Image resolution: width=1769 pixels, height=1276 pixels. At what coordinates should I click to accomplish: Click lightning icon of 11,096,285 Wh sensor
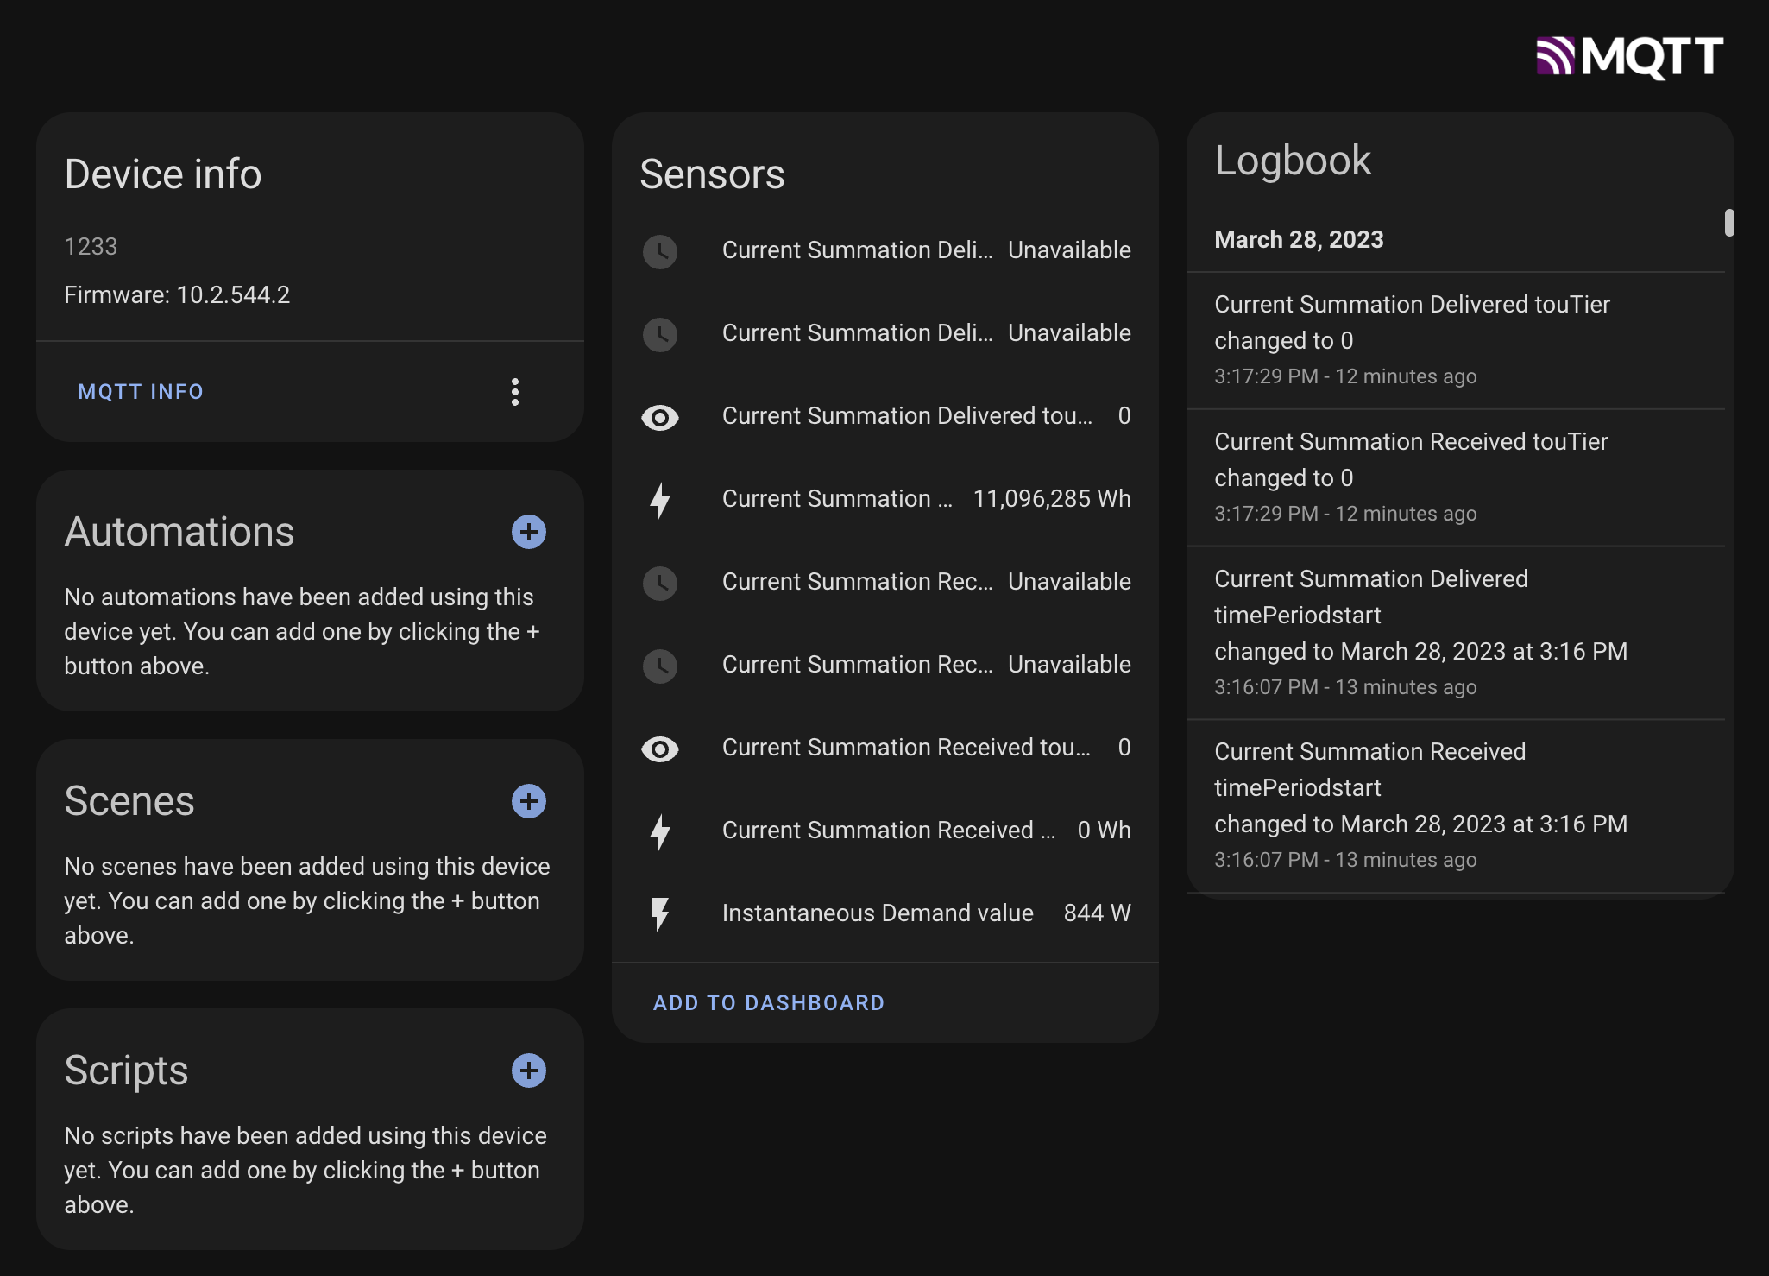click(x=660, y=500)
